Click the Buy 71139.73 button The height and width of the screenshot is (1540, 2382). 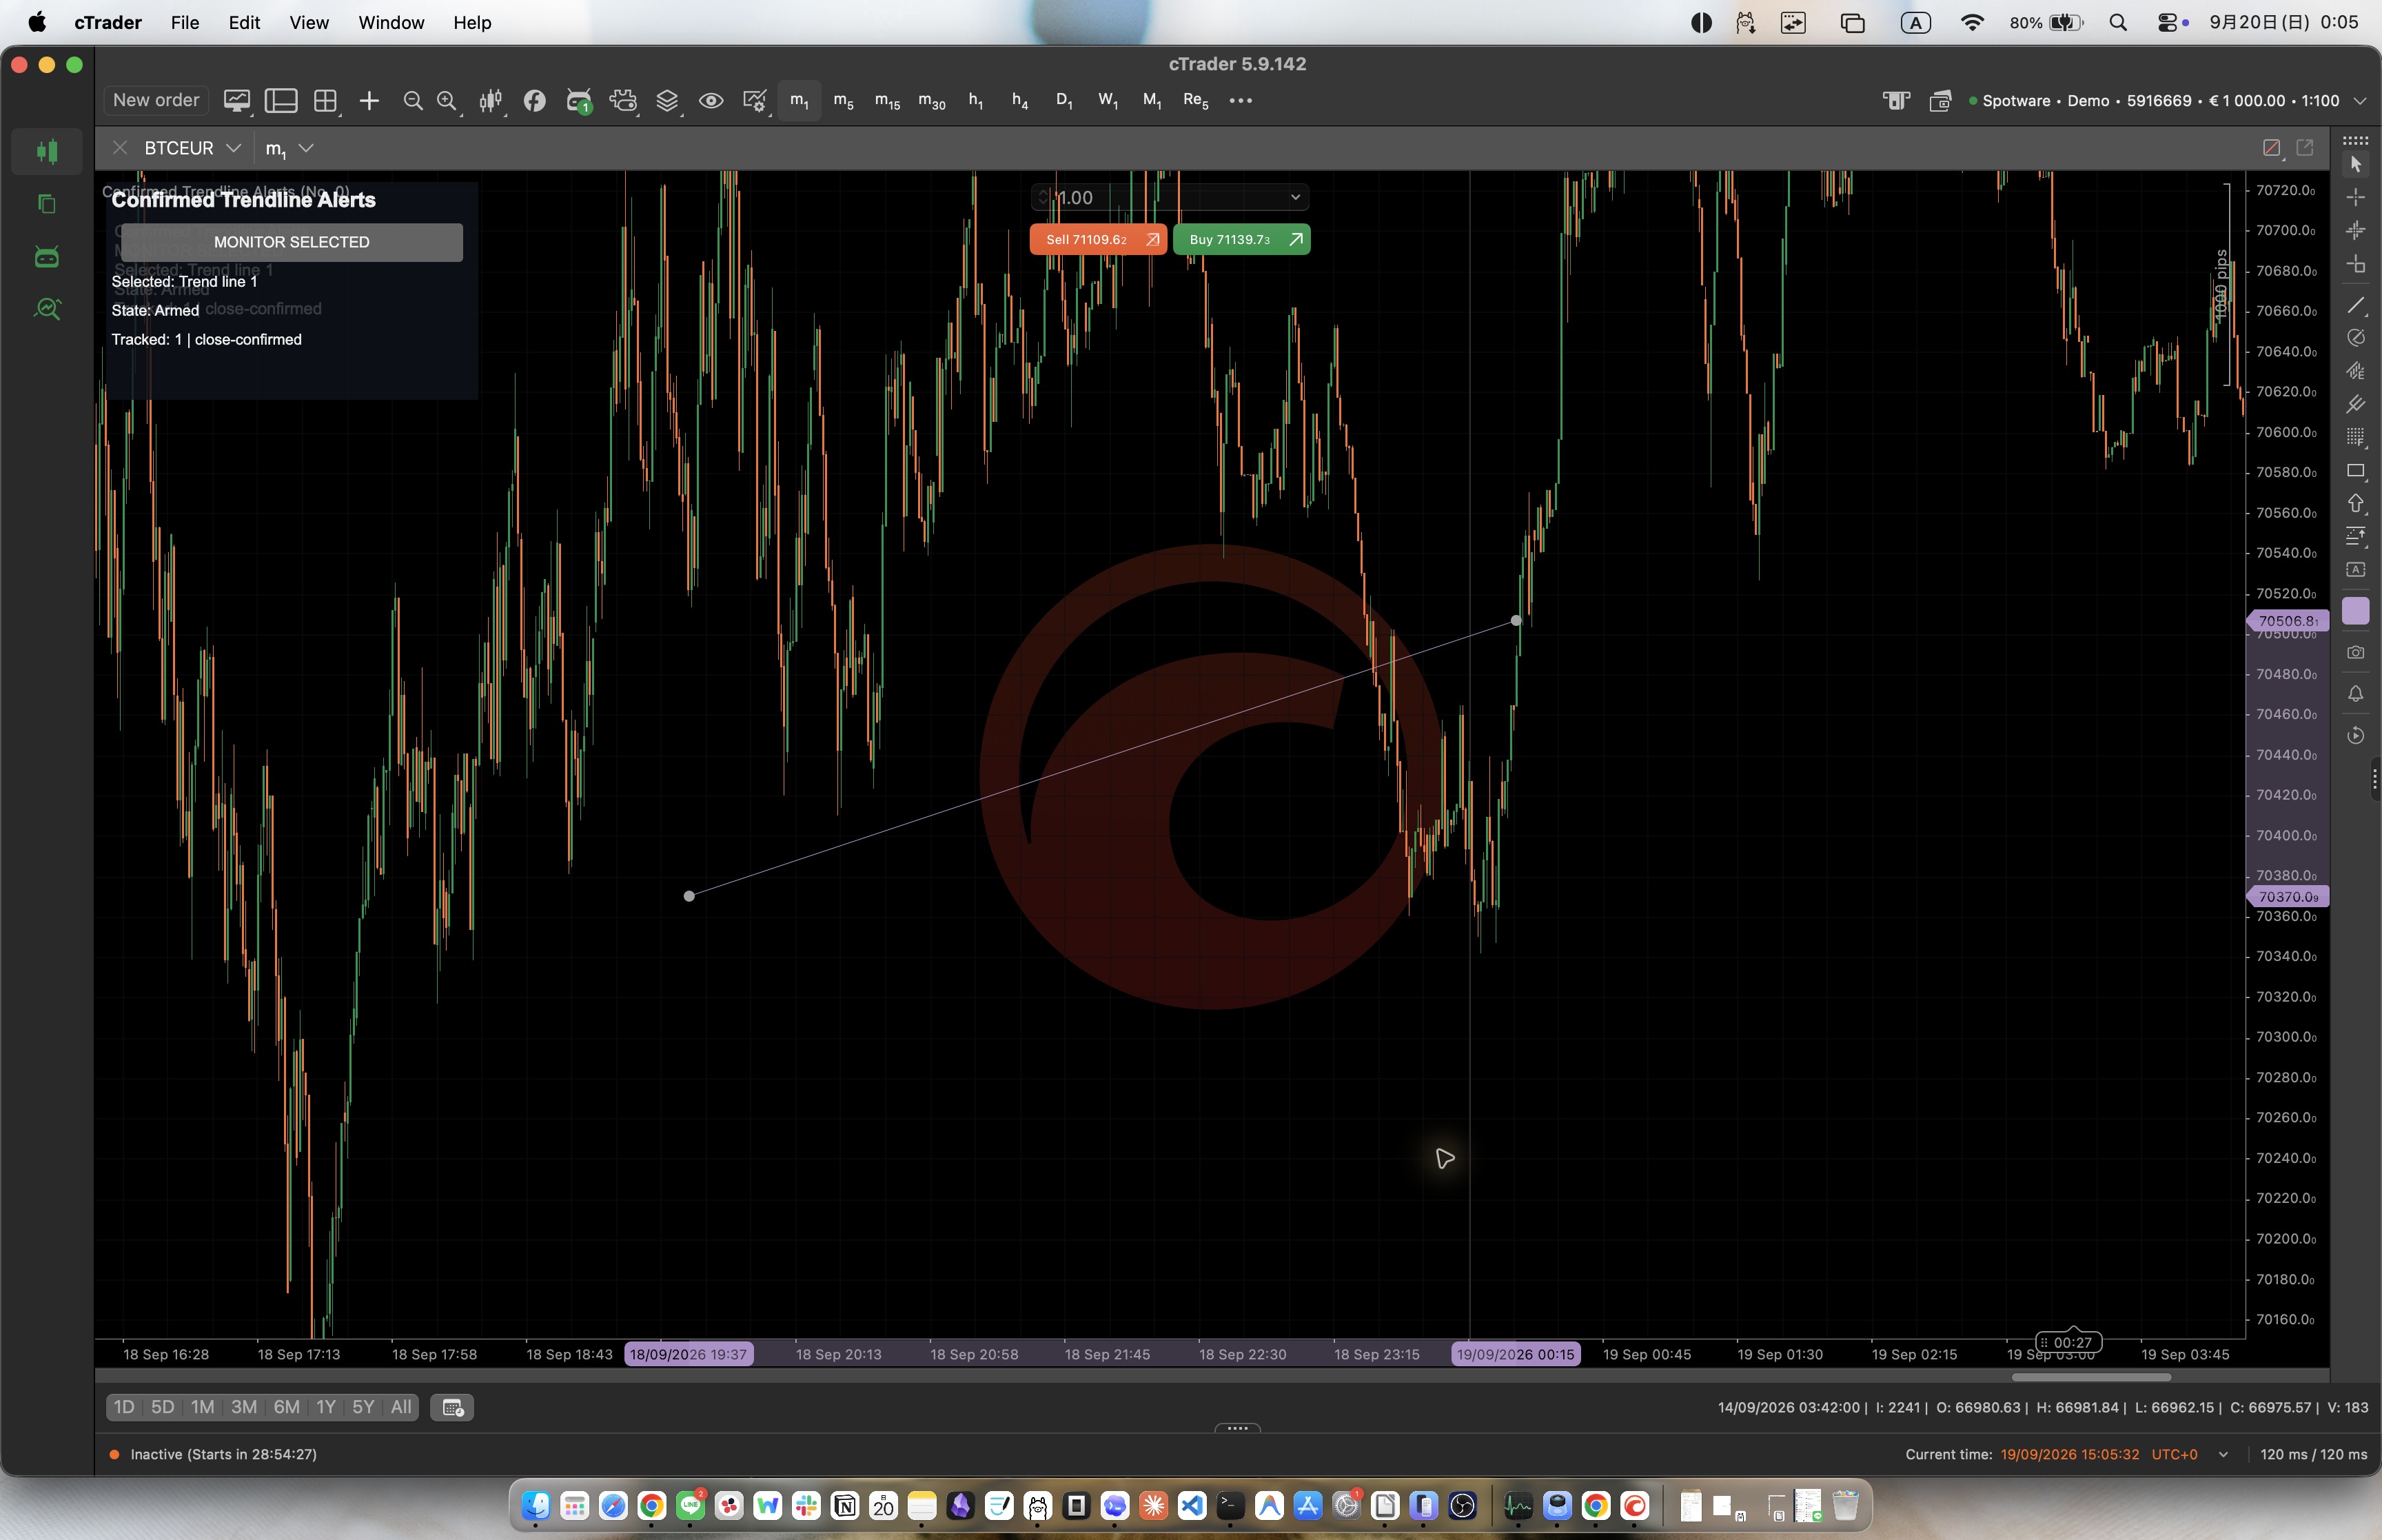coord(1241,239)
